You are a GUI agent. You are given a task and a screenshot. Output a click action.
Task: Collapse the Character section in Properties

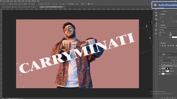point(159,25)
